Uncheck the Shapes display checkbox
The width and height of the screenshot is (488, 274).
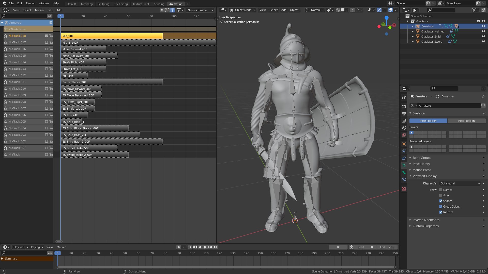441,201
